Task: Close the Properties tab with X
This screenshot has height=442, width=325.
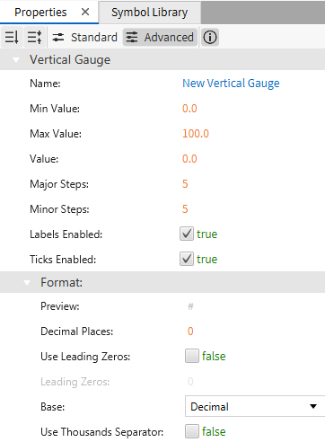Action: tap(85, 12)
